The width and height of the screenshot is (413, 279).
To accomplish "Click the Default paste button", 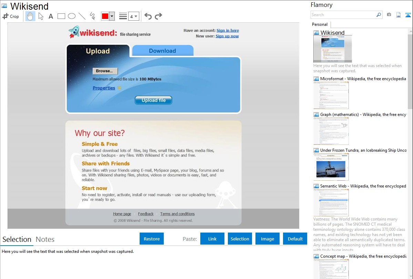I will 295,239.
